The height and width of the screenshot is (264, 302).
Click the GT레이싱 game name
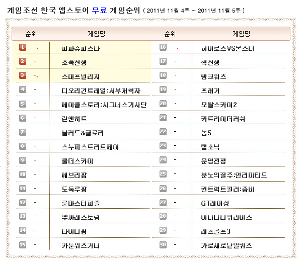pos(215,203)
